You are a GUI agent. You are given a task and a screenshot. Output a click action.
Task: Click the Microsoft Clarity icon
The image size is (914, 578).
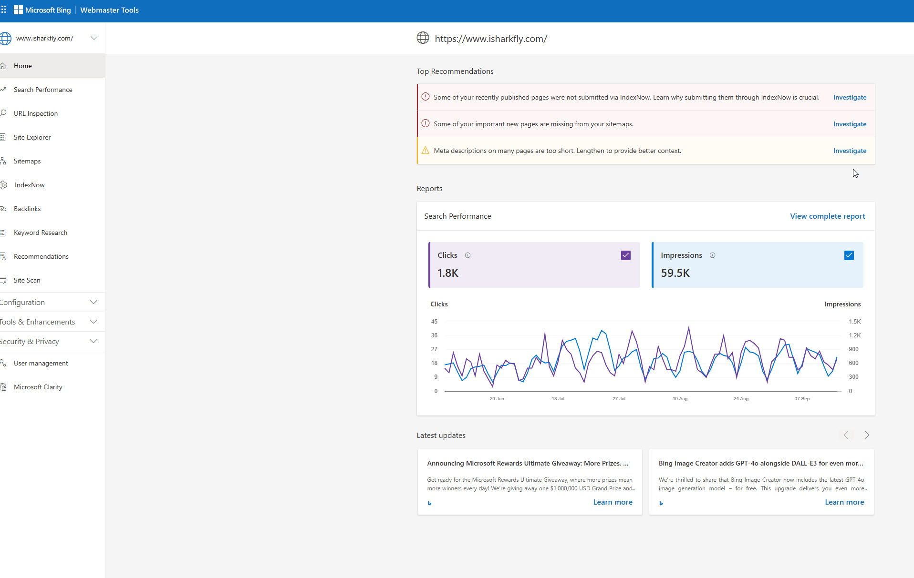3,387
